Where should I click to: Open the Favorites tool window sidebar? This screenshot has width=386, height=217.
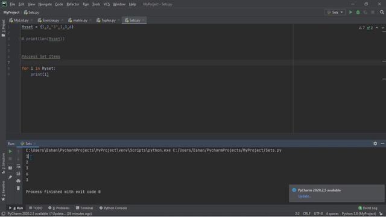click(x=3, y=190)
